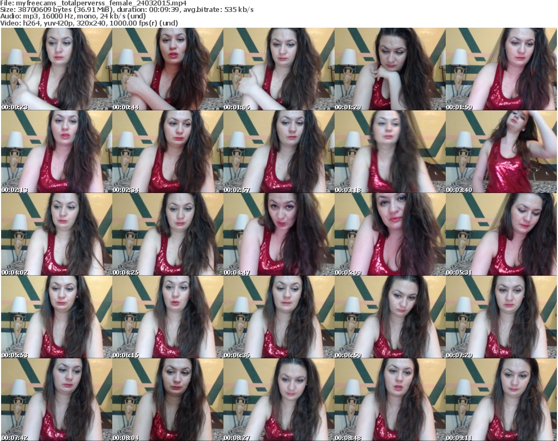Open the thumbnail timestamped 00:08:04

point(168,400)
